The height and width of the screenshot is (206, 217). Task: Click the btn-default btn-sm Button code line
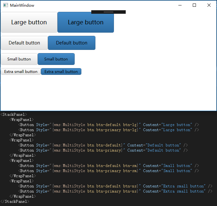coord(108,166)
